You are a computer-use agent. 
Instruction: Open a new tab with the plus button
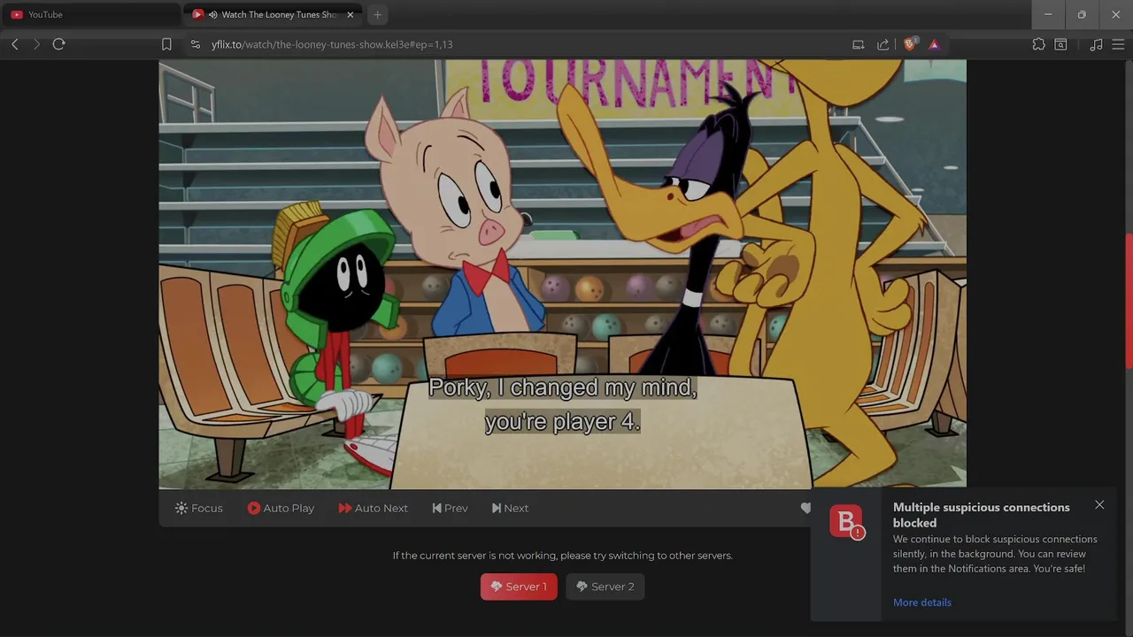coord(378,14)
